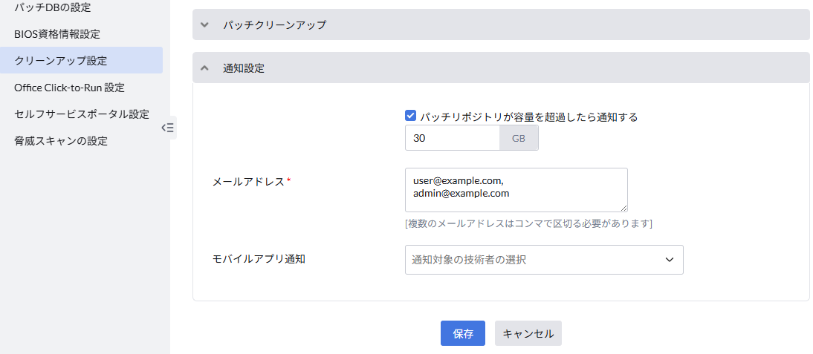813x354 pixels.
Task: Collapse the left sidebar with the toggle icon
Action: tap(168, 128)
